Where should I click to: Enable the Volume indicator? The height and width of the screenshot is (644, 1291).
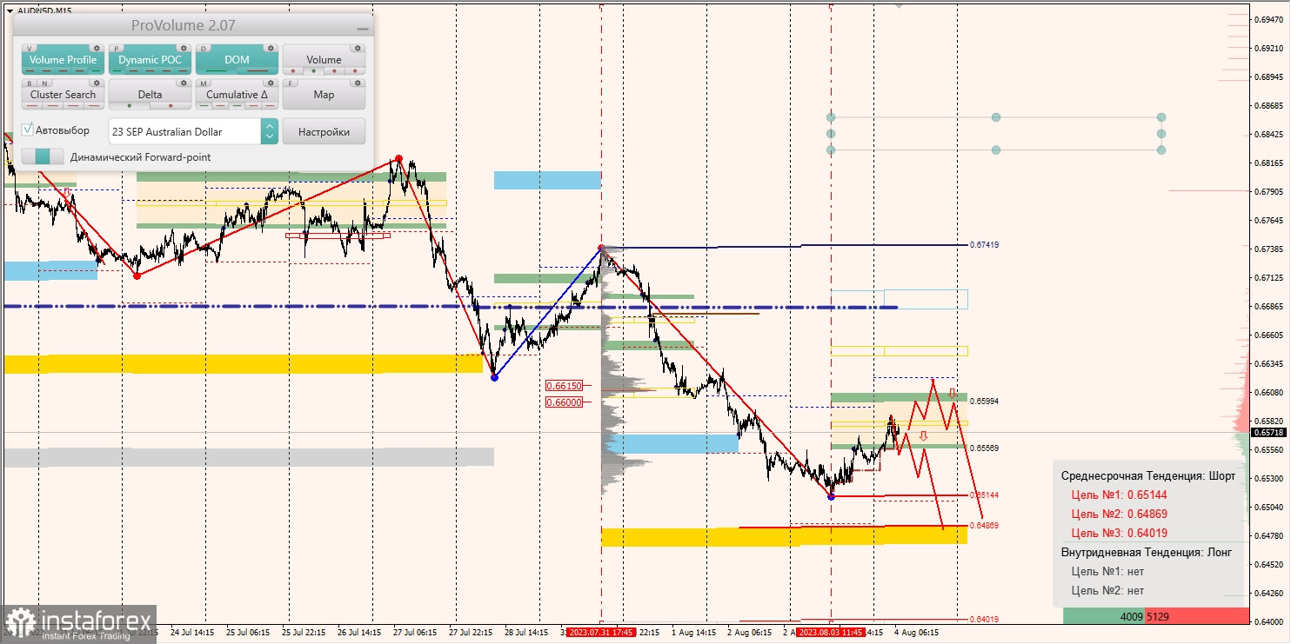coord(324,60)
